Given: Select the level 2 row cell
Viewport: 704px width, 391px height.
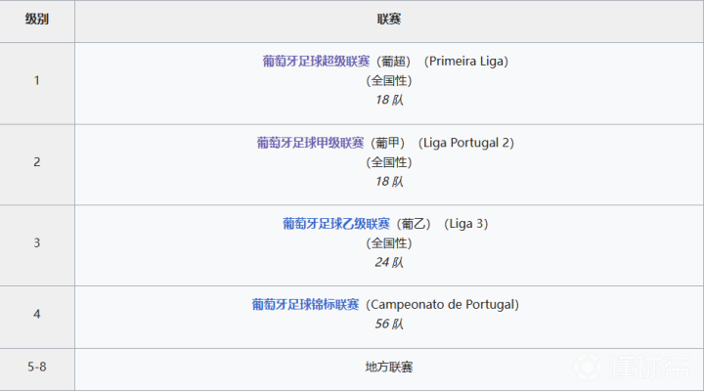Looking at the screenshot, I should tap(37, 162).
